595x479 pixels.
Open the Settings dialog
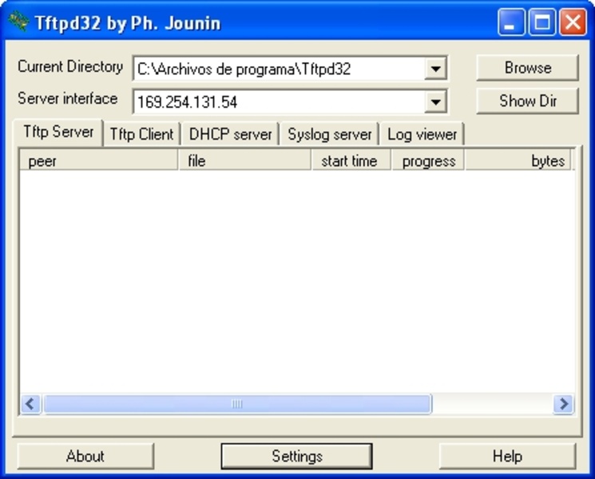(297, 456)
